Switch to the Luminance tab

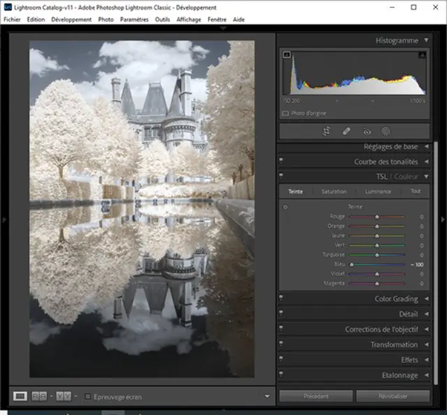coord(378,192)
